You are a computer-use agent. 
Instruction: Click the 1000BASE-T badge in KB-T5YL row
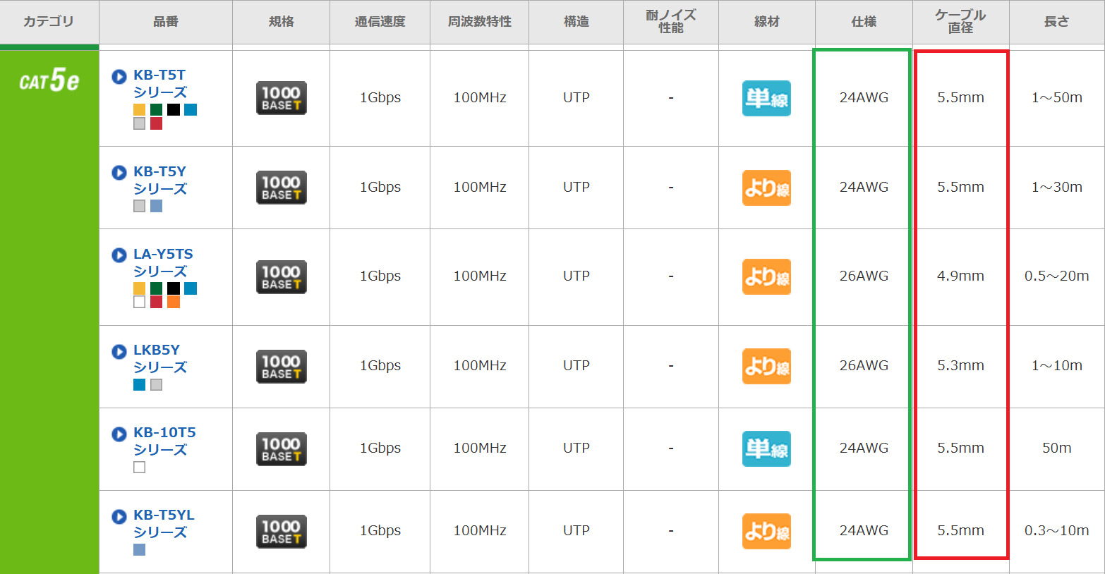click(x=281, y=531)
